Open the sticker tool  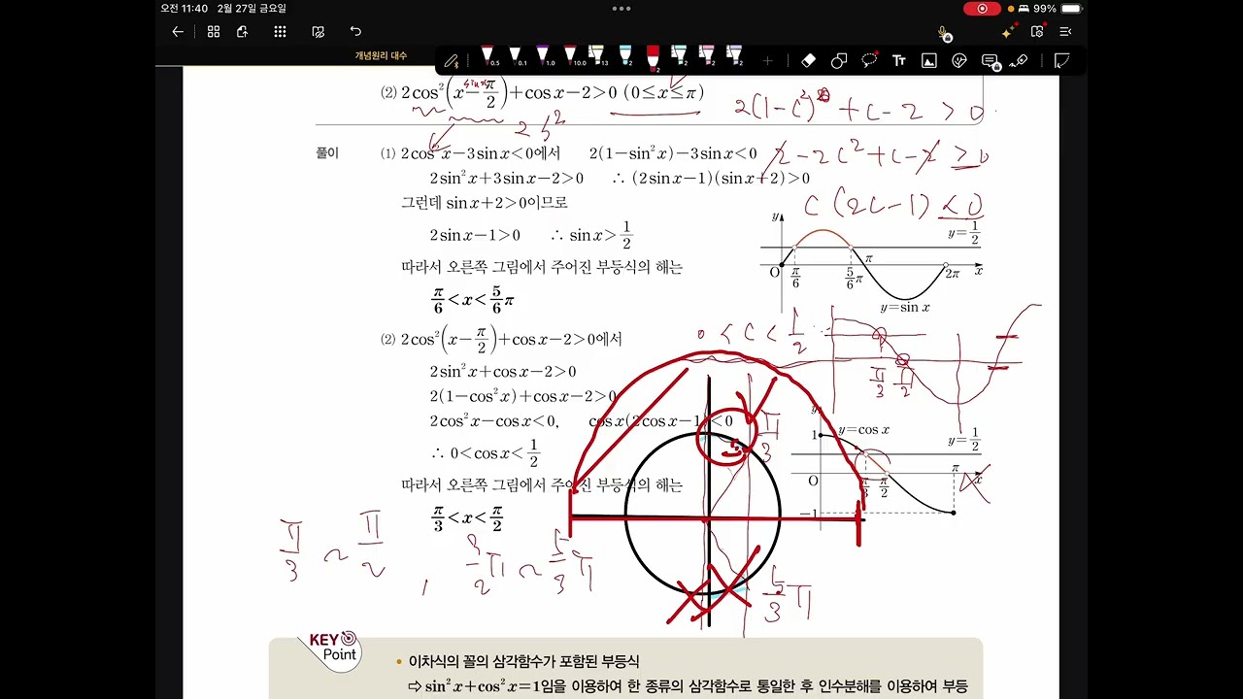pyautogui.click(x=959, y=60)
